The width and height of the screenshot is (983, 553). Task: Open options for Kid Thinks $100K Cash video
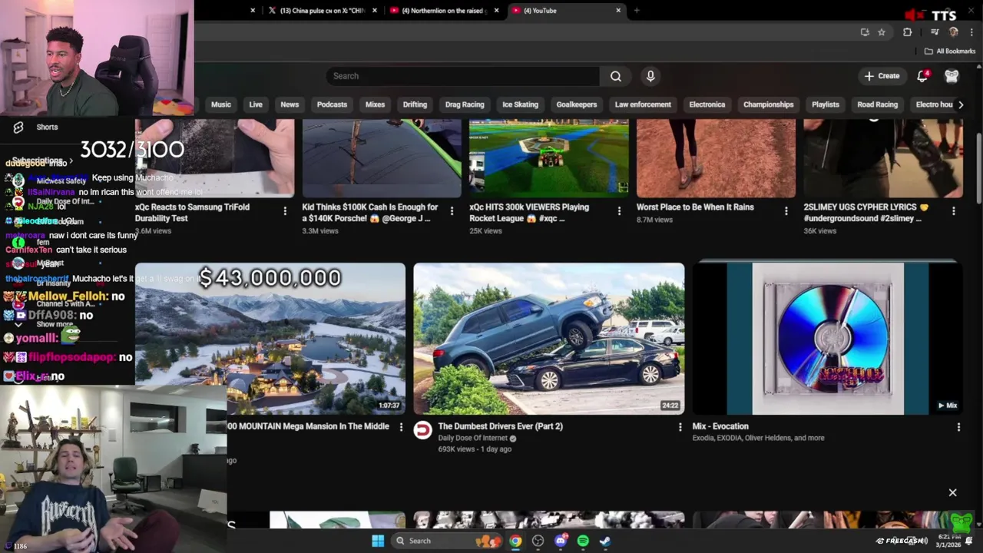(452, 211)
